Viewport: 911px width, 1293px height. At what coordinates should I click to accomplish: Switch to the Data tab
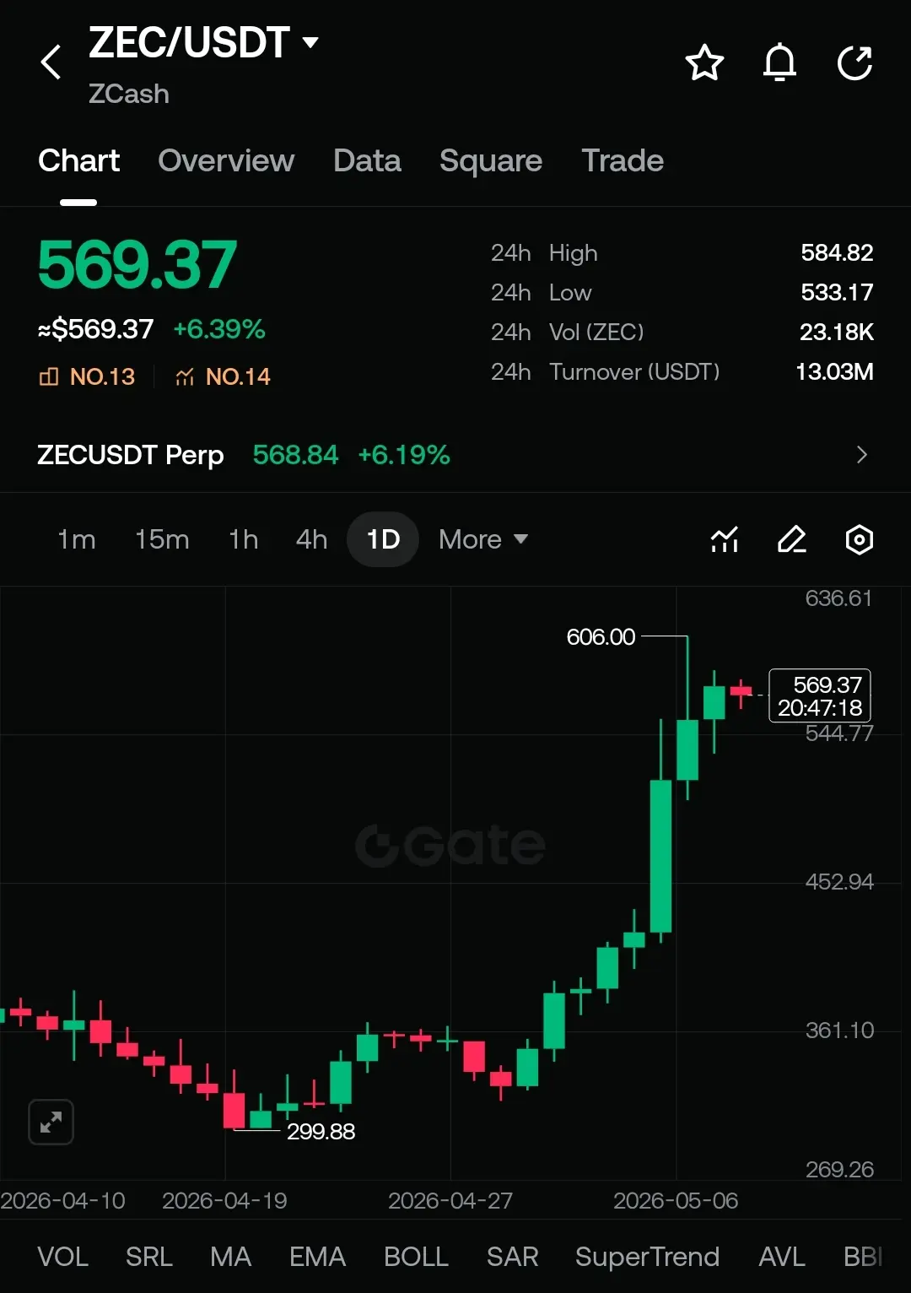[367, 160]
